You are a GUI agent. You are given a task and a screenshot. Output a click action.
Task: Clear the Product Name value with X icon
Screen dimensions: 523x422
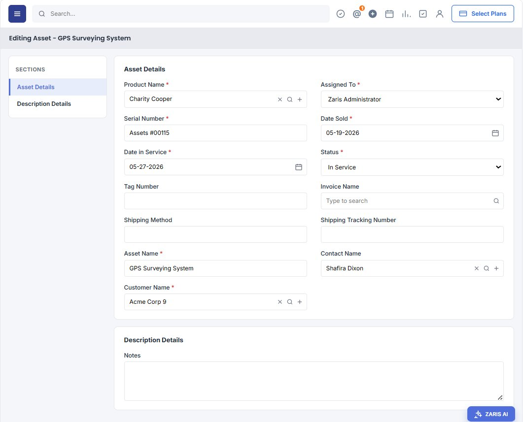coord(280,99)
